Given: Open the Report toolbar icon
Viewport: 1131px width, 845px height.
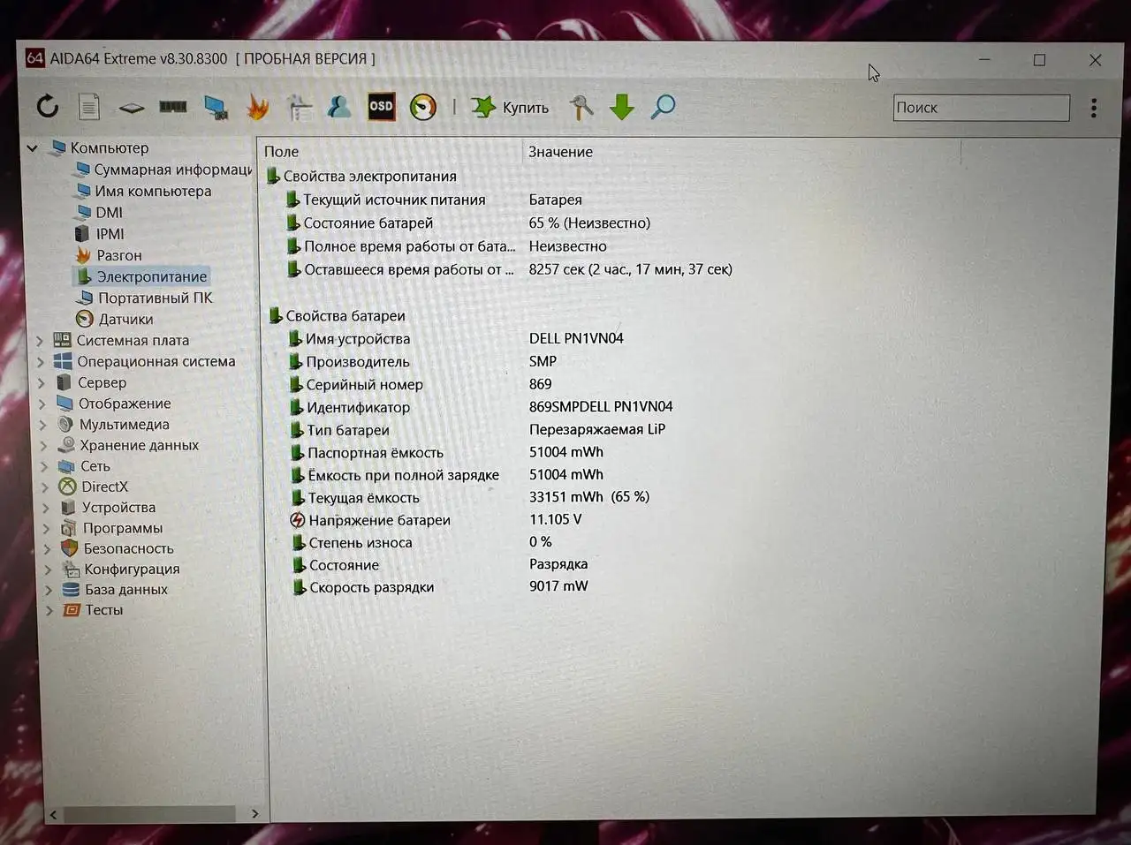Looking at the screenshot, I should (89, 107).
